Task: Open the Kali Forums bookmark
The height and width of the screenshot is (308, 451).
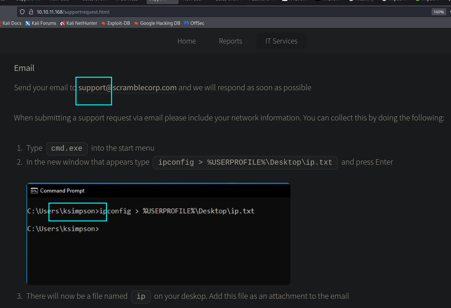Action: click(41, 23)
